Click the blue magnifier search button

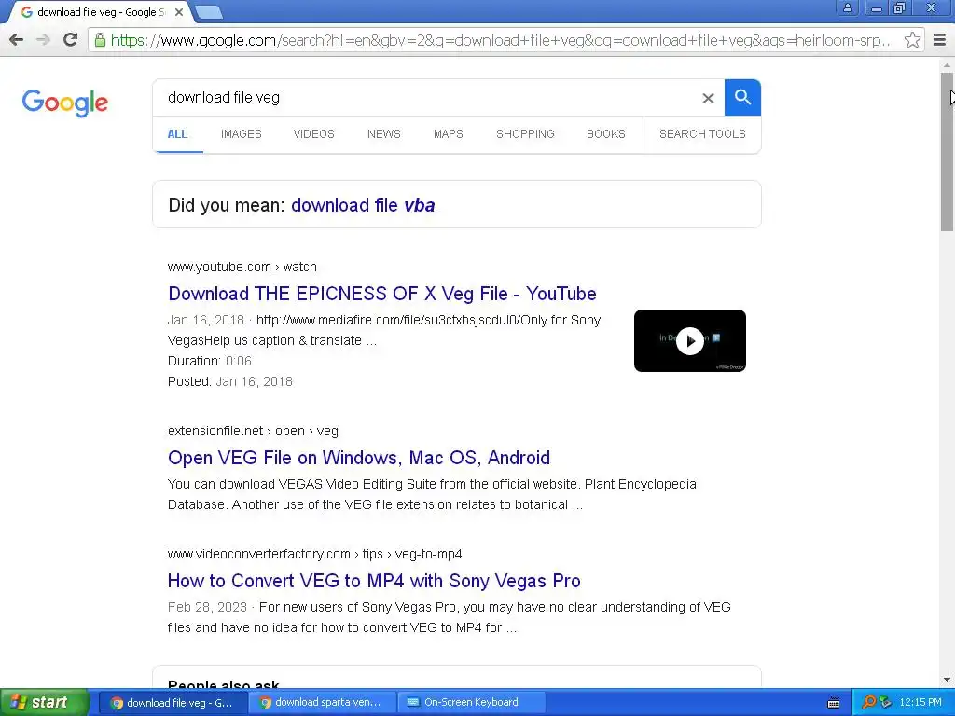pyautogui.click(x=742, y=97)
